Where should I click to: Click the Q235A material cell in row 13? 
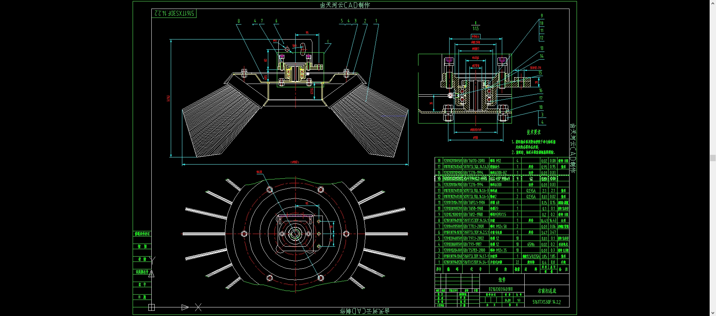[531, 191]
